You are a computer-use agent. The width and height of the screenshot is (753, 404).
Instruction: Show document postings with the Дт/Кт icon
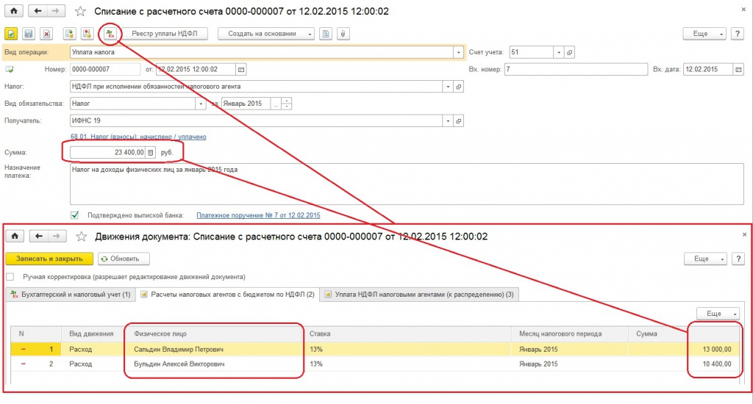(x=110, y=34)
